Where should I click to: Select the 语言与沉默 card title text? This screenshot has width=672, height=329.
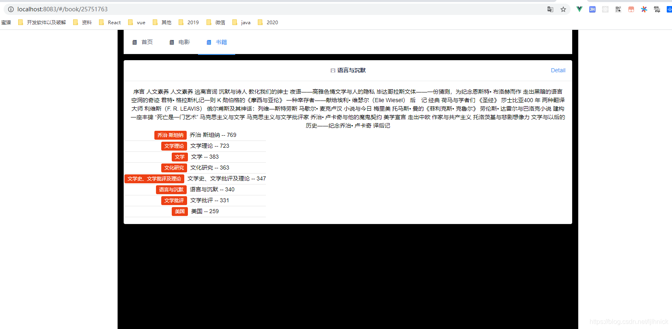pyautogui.click(x=352, y=71)
